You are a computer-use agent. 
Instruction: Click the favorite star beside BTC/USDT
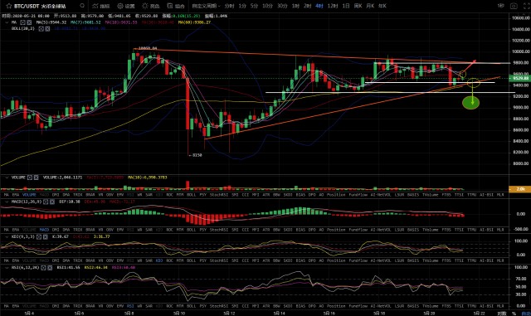(9, 6)
